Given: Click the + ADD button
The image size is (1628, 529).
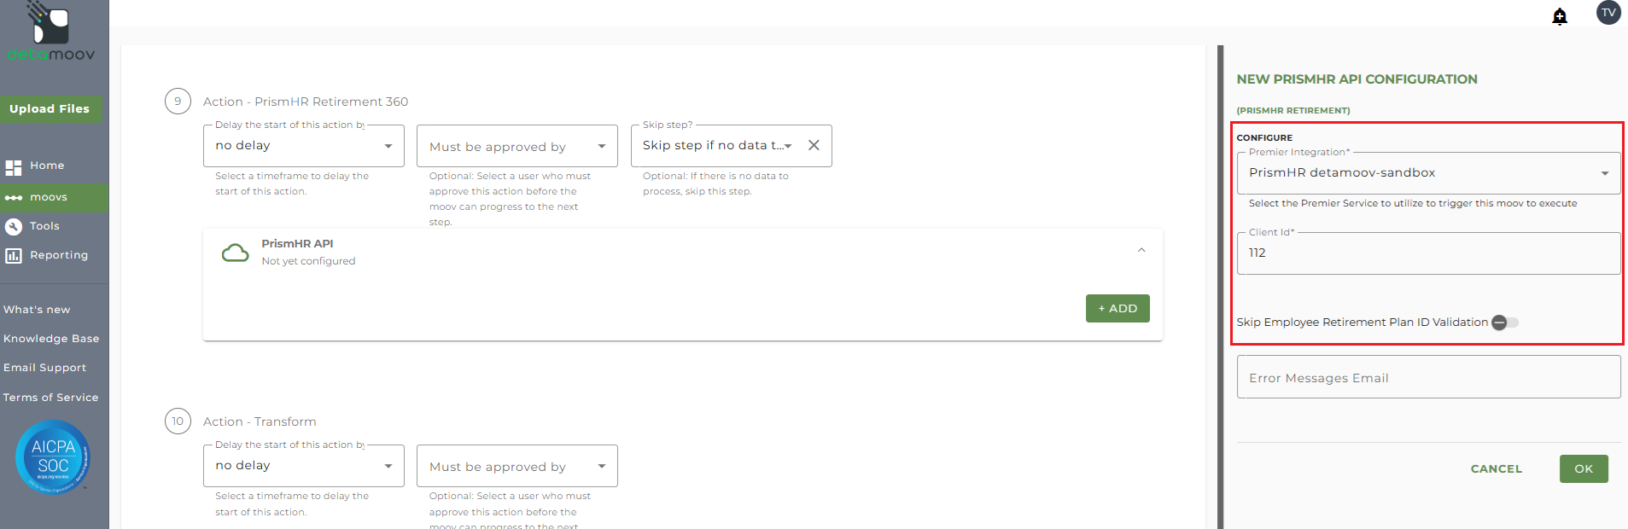Looking at the screenshot, I should coord(1117,309).
